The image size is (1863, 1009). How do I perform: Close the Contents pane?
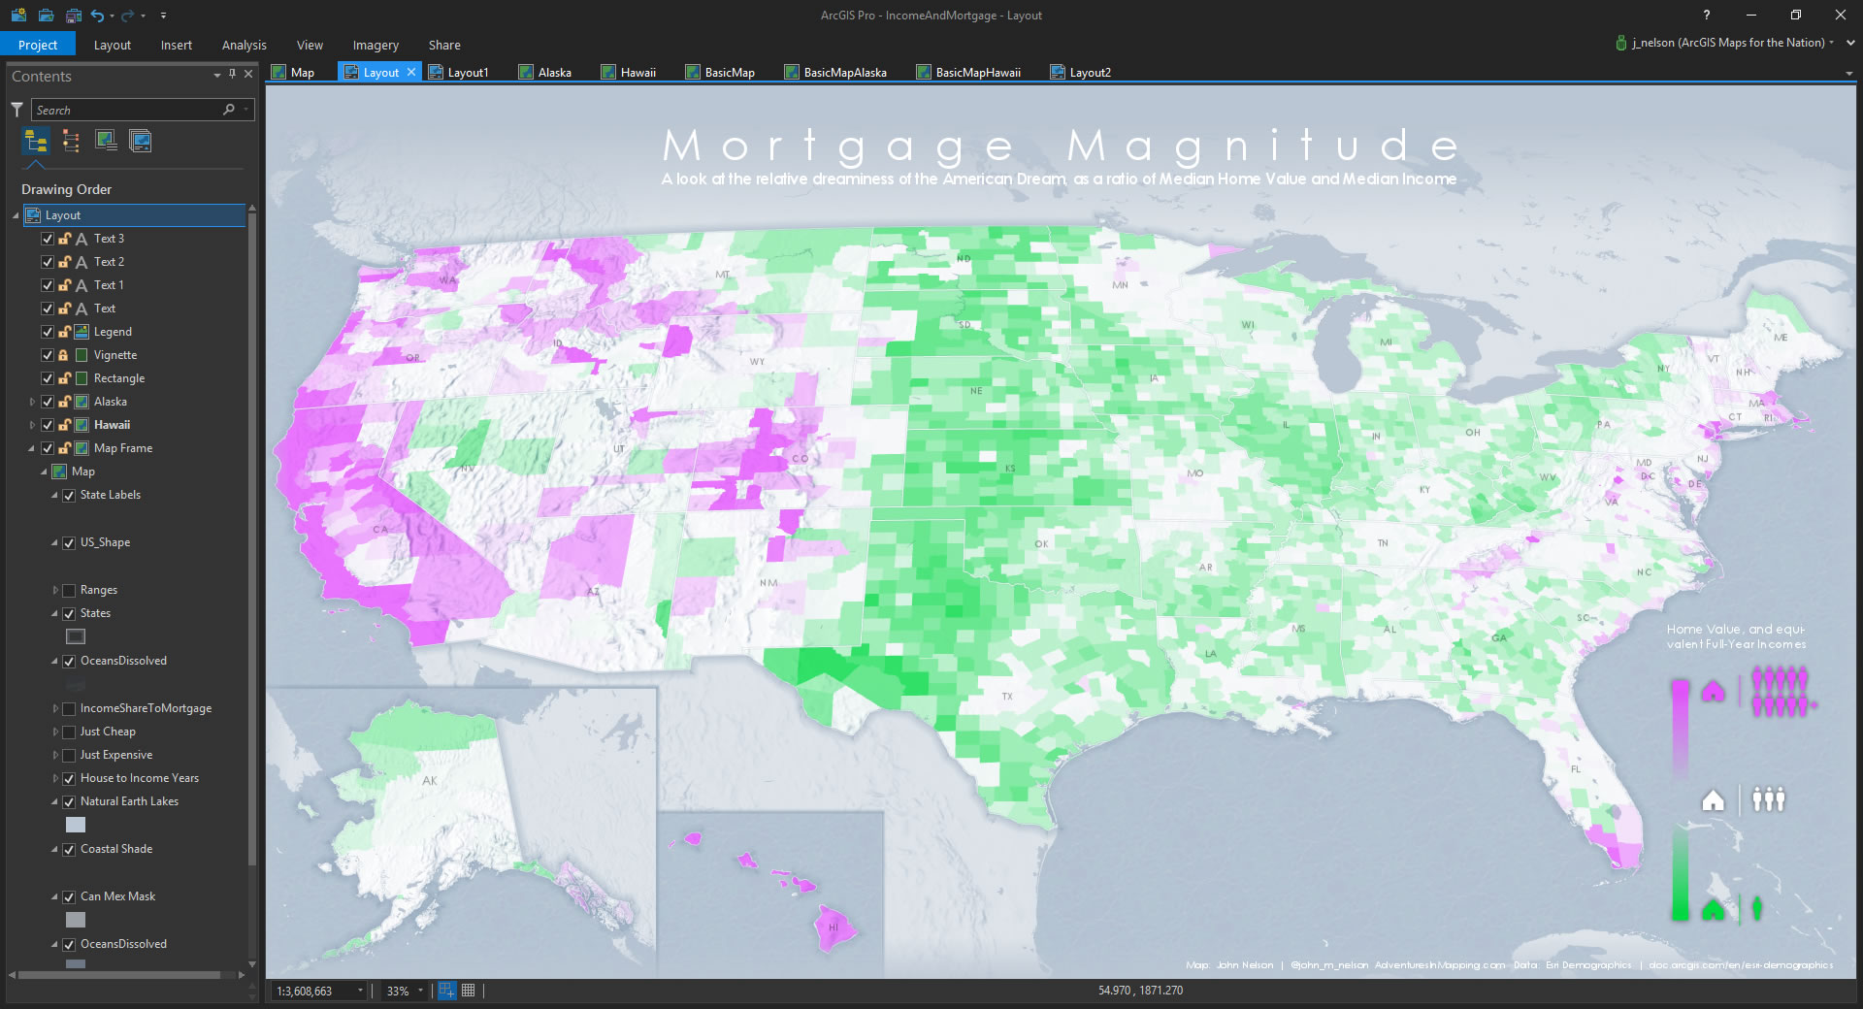248,74
